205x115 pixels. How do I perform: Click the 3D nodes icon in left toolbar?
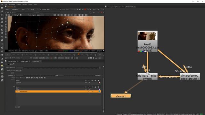point(2,41)
